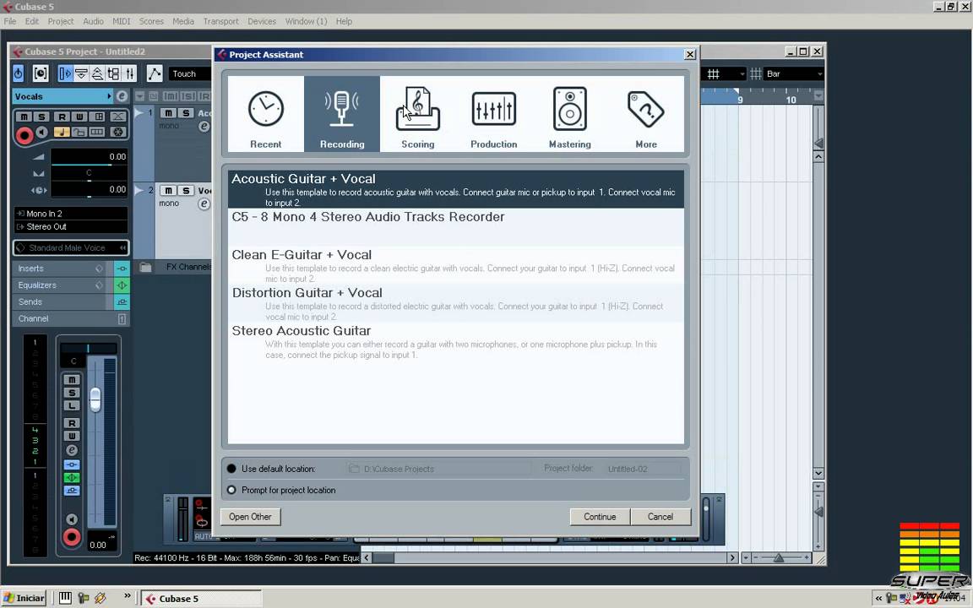Open the Pool toolbar icon

pos(113,73)
